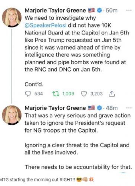135x186 pixels.
Task: Click the flag emoji beside the first tweet's name
Action: coord(91,10)
